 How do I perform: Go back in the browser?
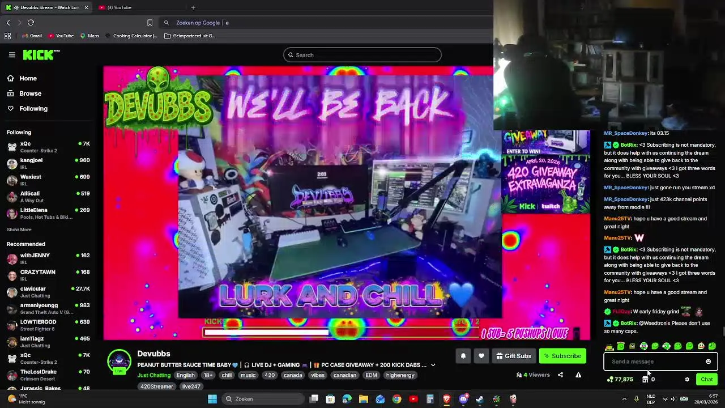[8, 23]
